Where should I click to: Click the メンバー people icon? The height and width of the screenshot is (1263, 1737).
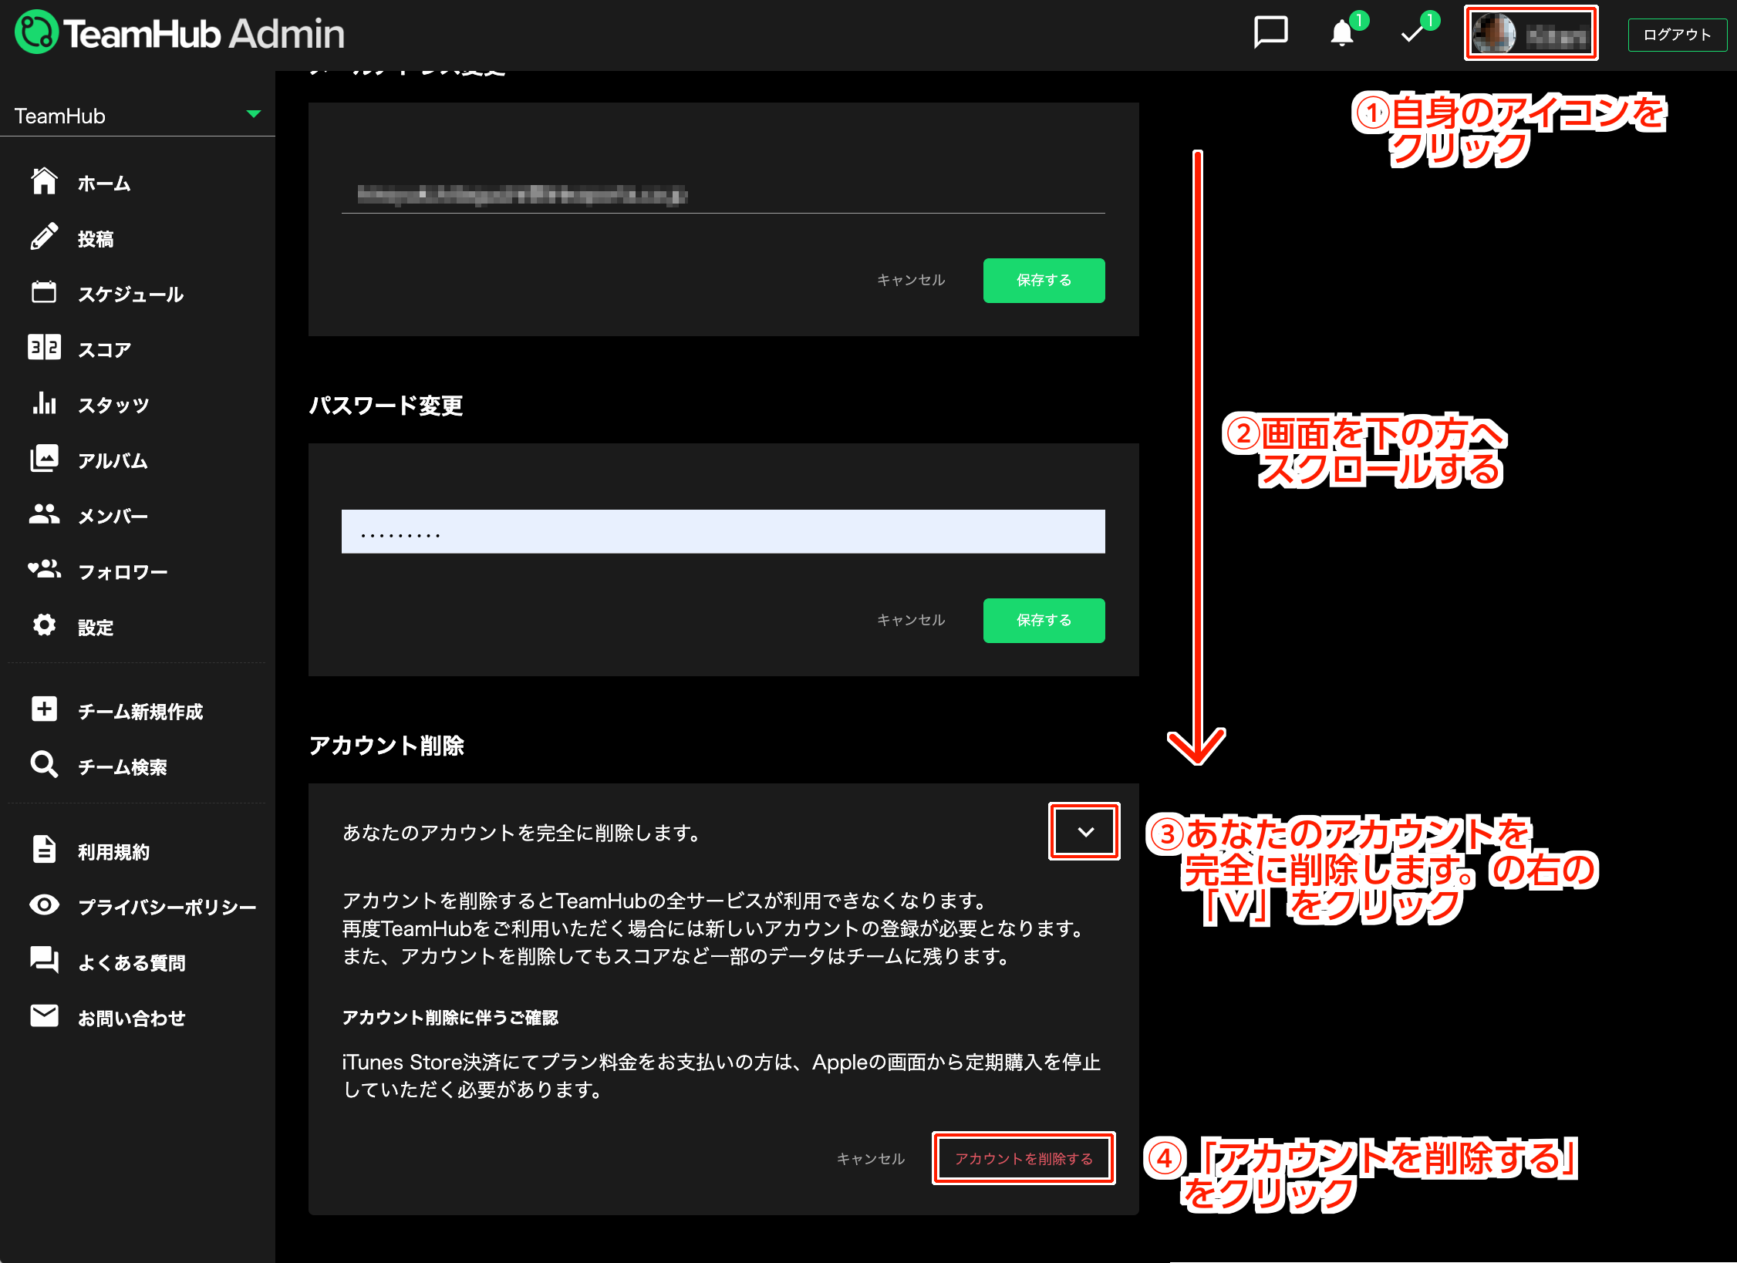pyautogui.click(x=44, y=515)
